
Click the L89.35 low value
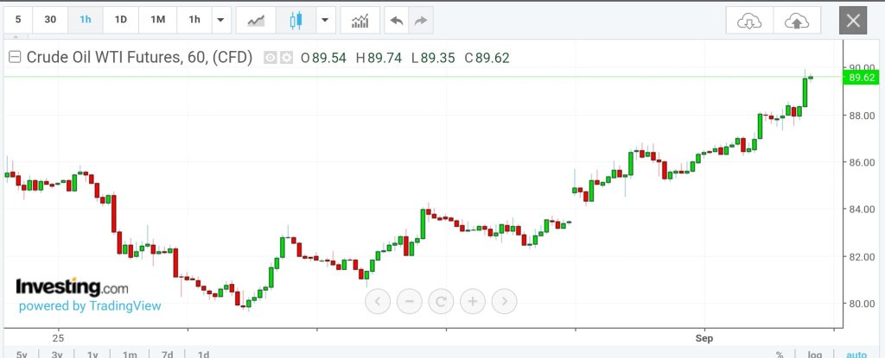click(x=433, y=58)
